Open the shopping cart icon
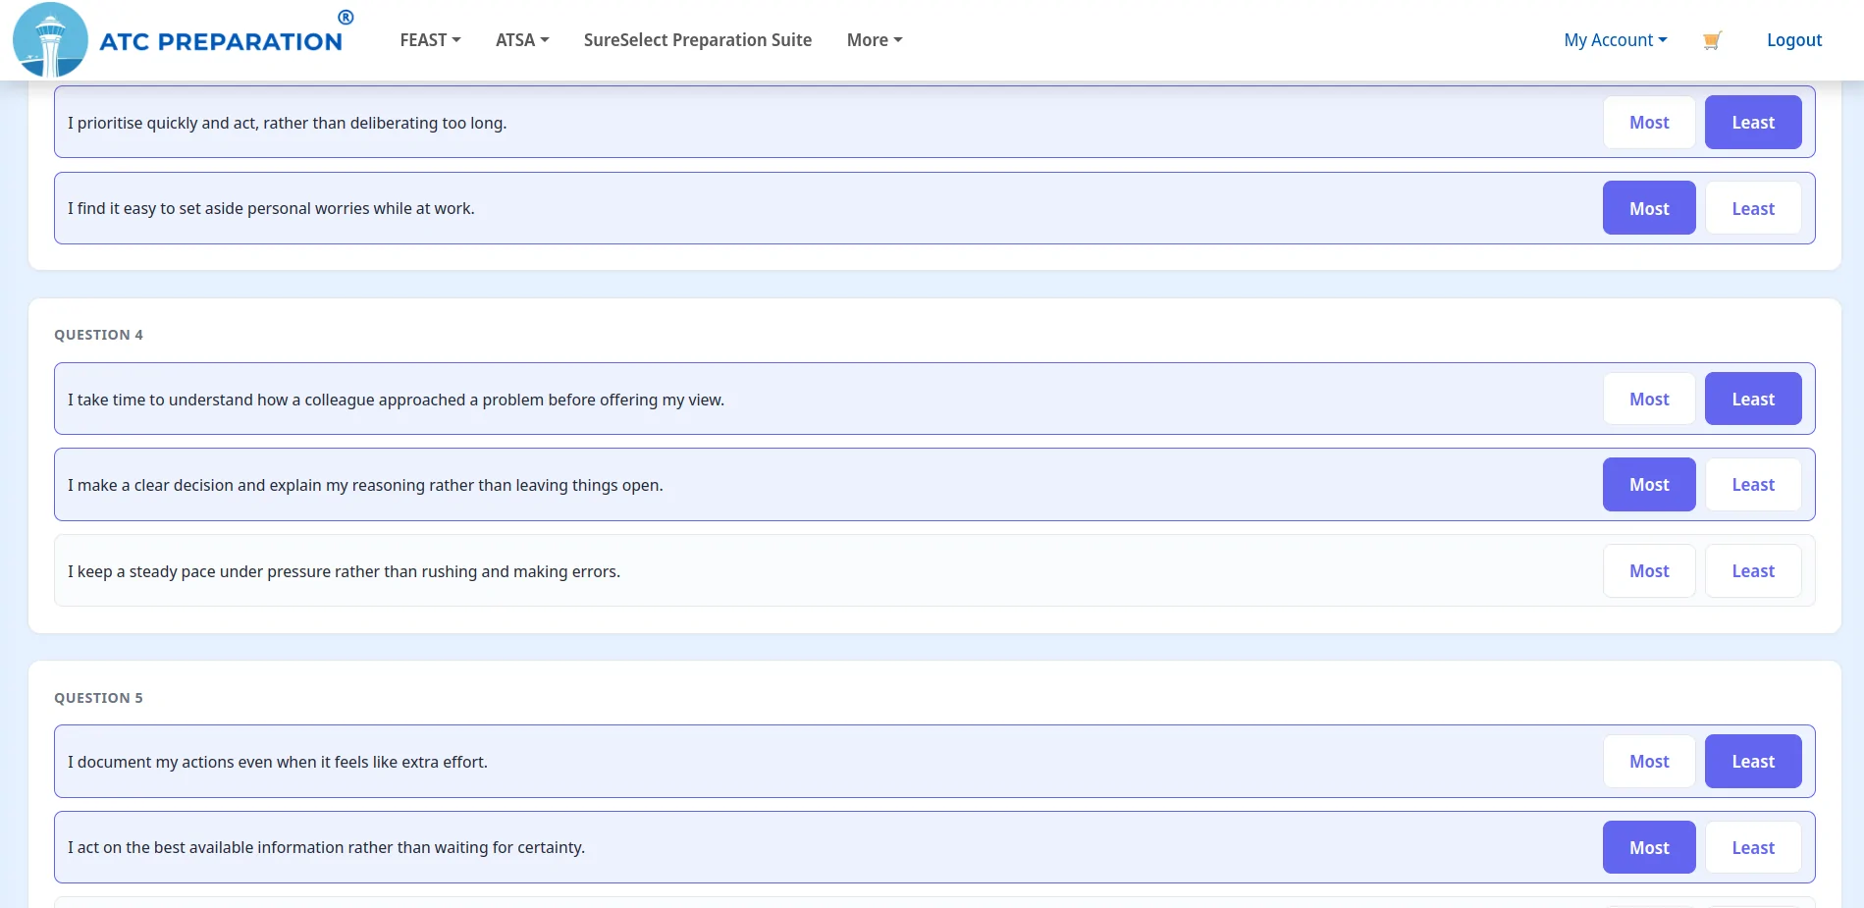The height and width of the screenshot is (908, 1864). tap(1712, 40)
